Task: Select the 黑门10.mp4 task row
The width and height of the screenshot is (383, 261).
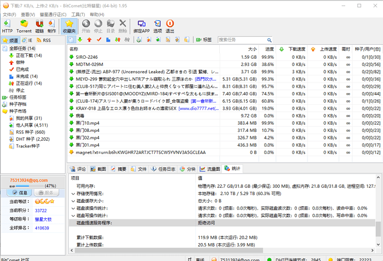Action: tap(225, 123)
